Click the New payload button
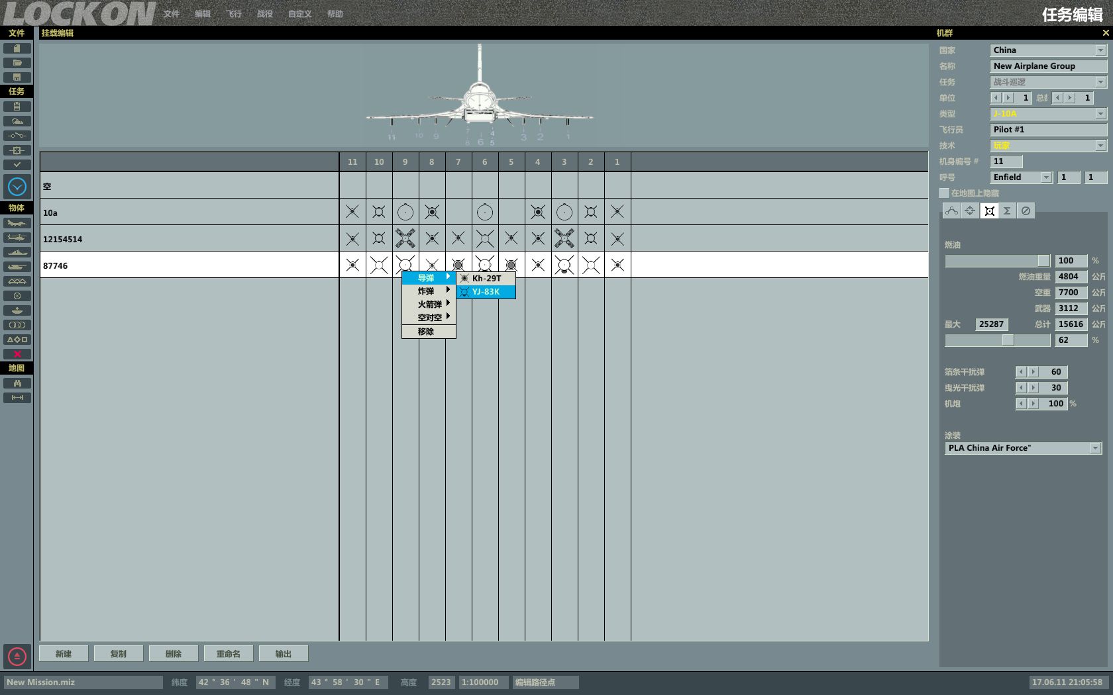Screen dimensions: 1113x695 coord(64,654)
